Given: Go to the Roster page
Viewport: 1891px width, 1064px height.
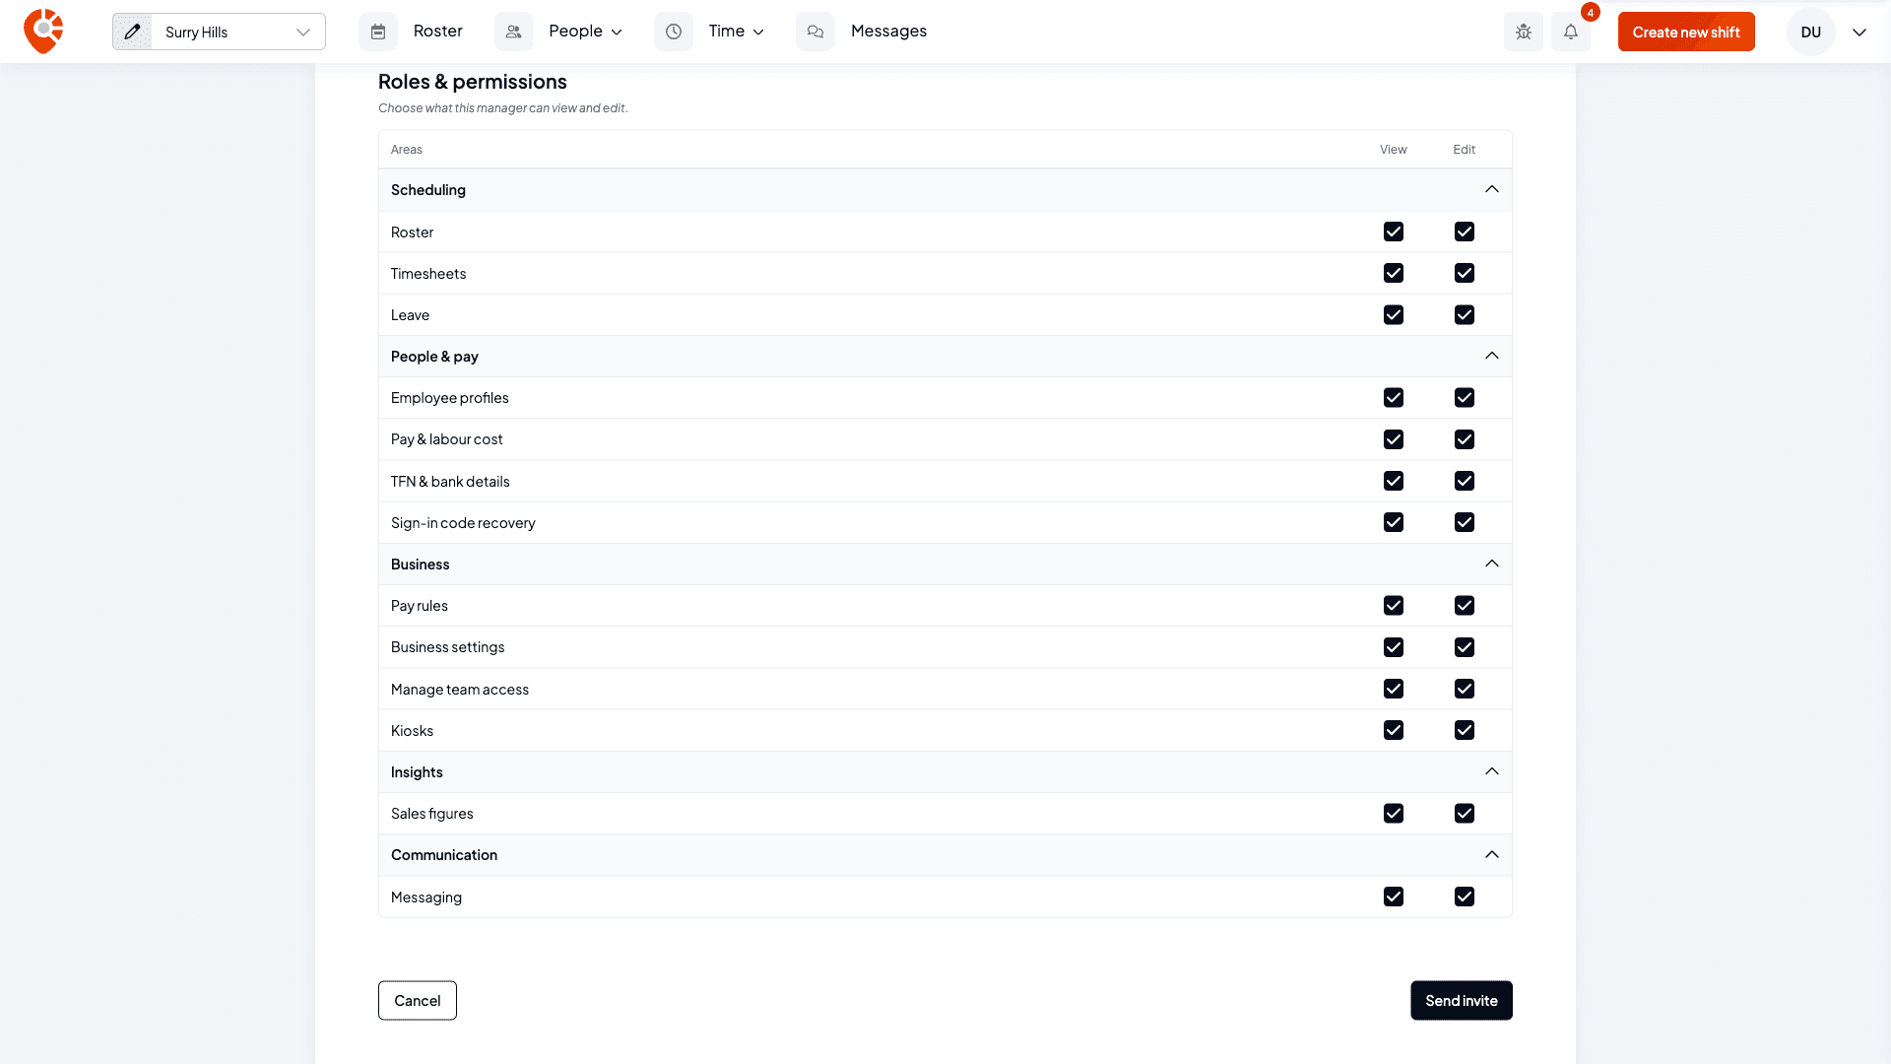Looking at the screenshot, I should pyautogui.click(x=438, y=32).
